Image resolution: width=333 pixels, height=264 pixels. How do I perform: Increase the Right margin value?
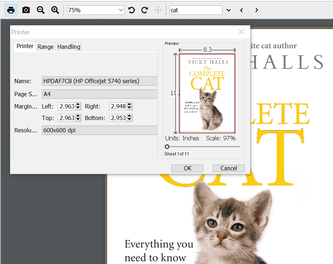(x=129, y=104)
